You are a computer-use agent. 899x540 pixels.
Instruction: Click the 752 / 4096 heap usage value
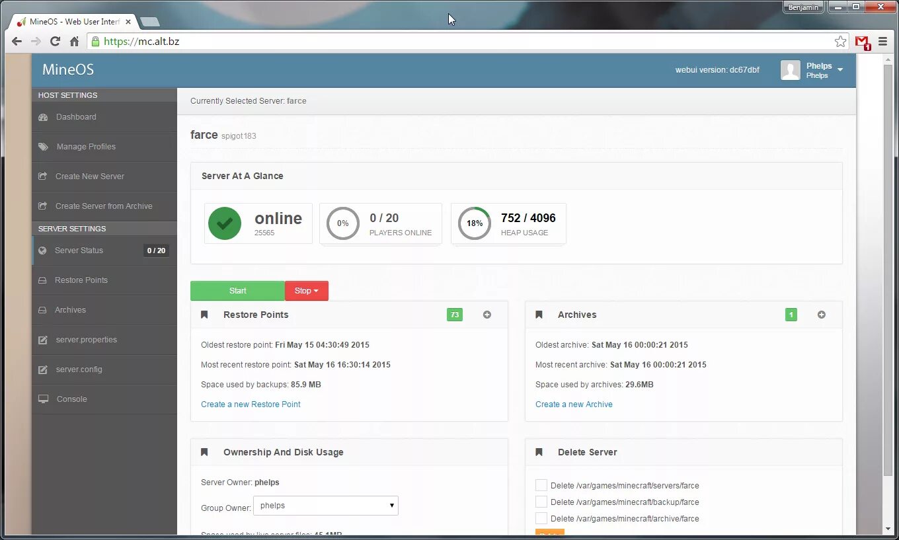pyautogui.click(x=528, y=218)
